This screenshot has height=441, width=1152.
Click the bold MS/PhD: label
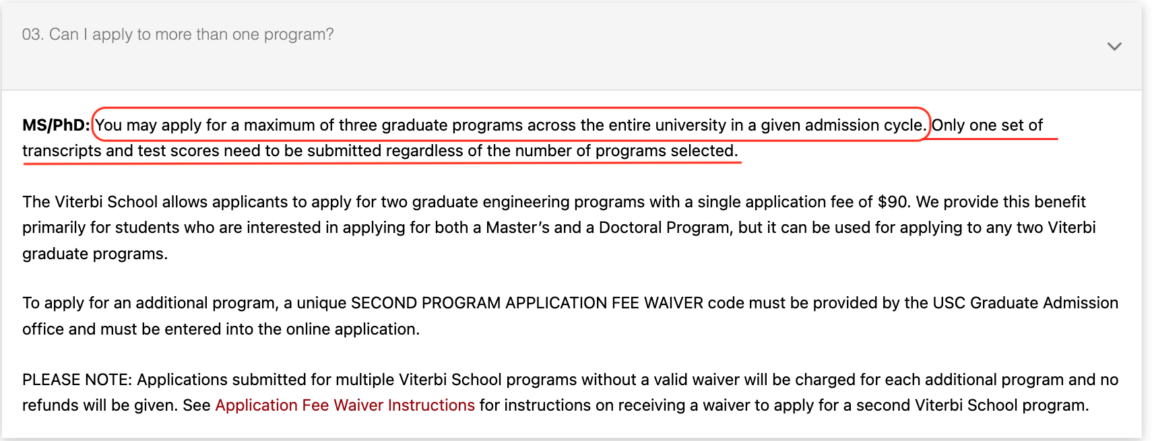point(56,125)
